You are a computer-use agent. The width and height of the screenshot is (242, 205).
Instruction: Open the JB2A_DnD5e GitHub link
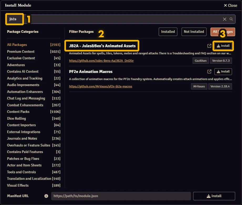[x=101, y=61]
